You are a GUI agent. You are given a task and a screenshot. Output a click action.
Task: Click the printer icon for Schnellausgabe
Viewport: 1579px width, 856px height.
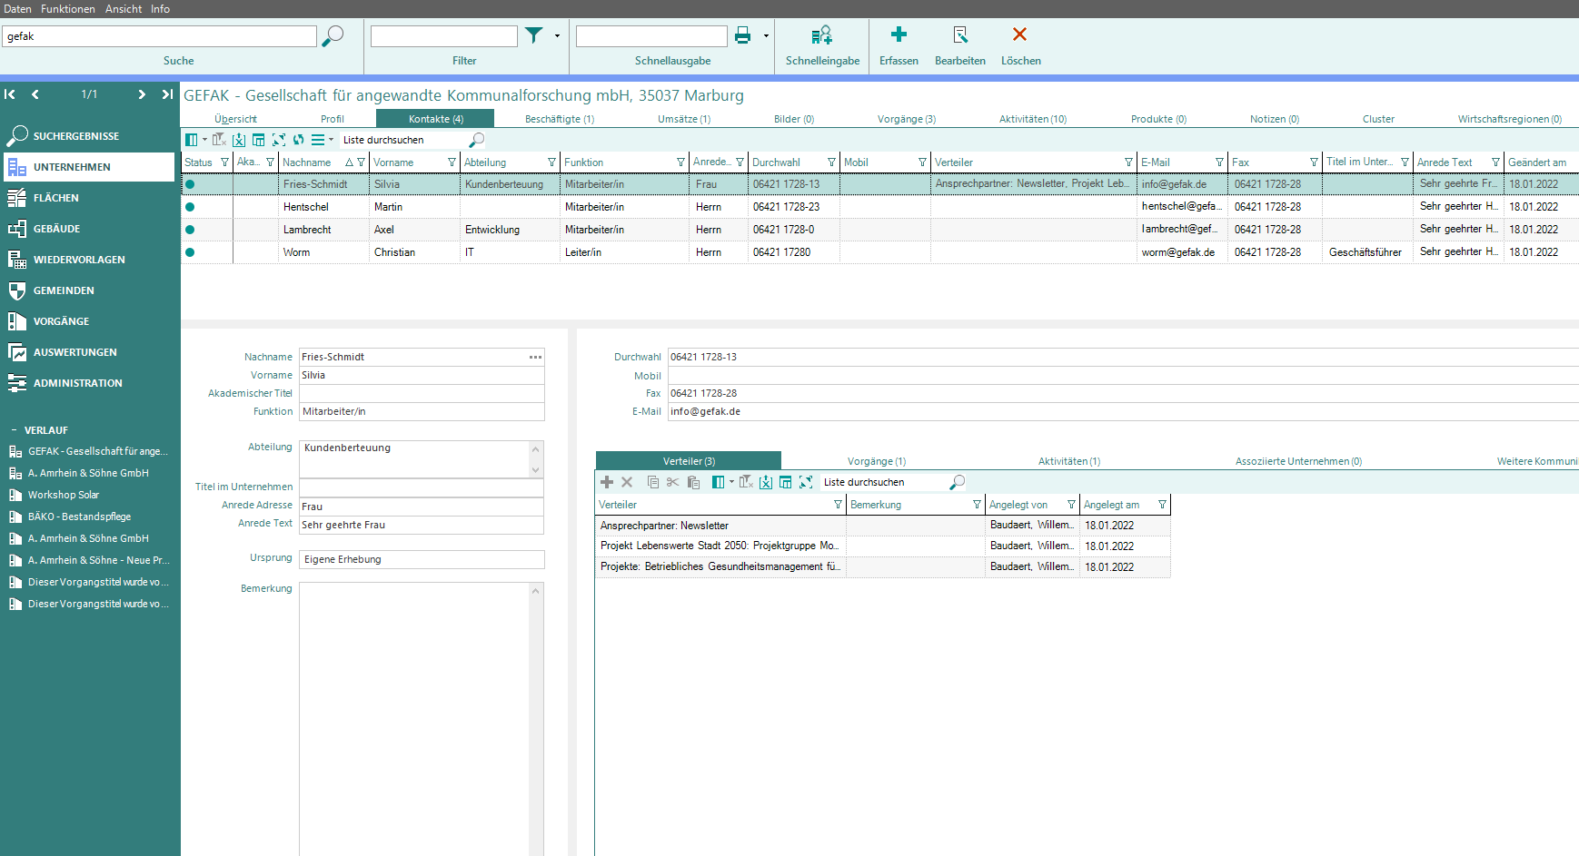(x=742, y=35)
